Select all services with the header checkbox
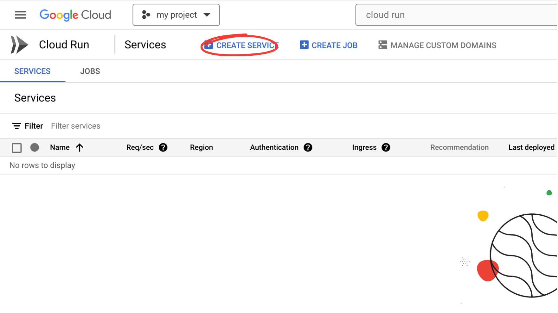Viewport: 558px width, 313px height. pyautogui.click(x=16, y=148)
